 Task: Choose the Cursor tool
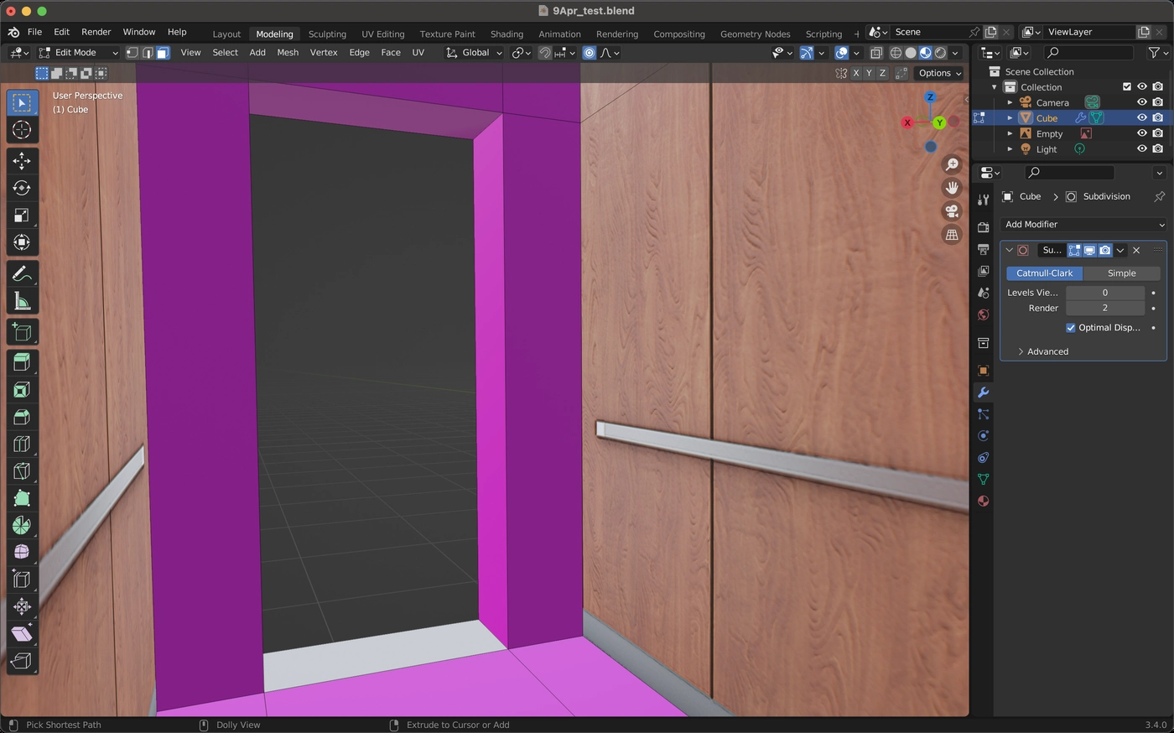point(22,130)
